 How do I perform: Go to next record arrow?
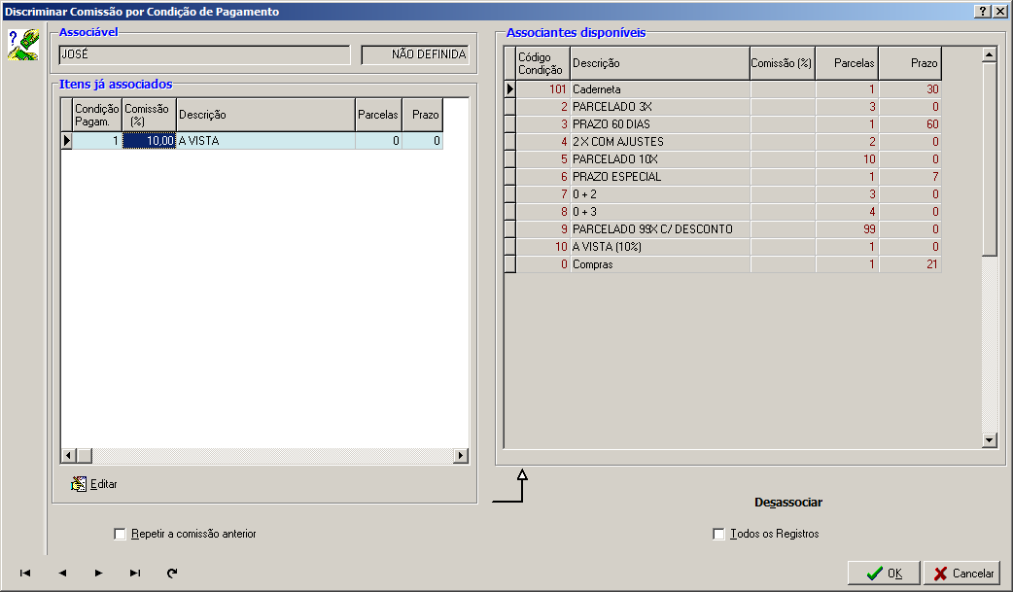[x=98, y=574]
